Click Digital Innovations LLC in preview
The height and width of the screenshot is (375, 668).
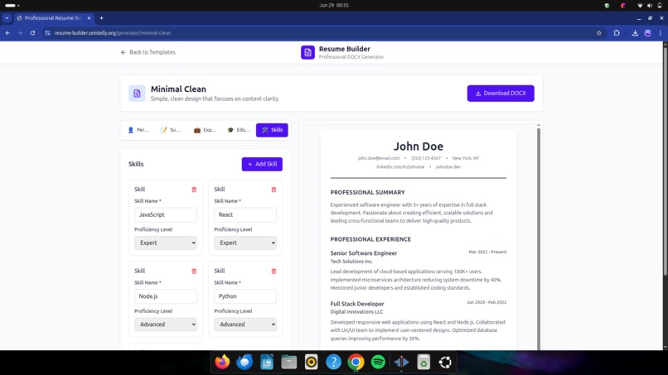pos(356,311)
